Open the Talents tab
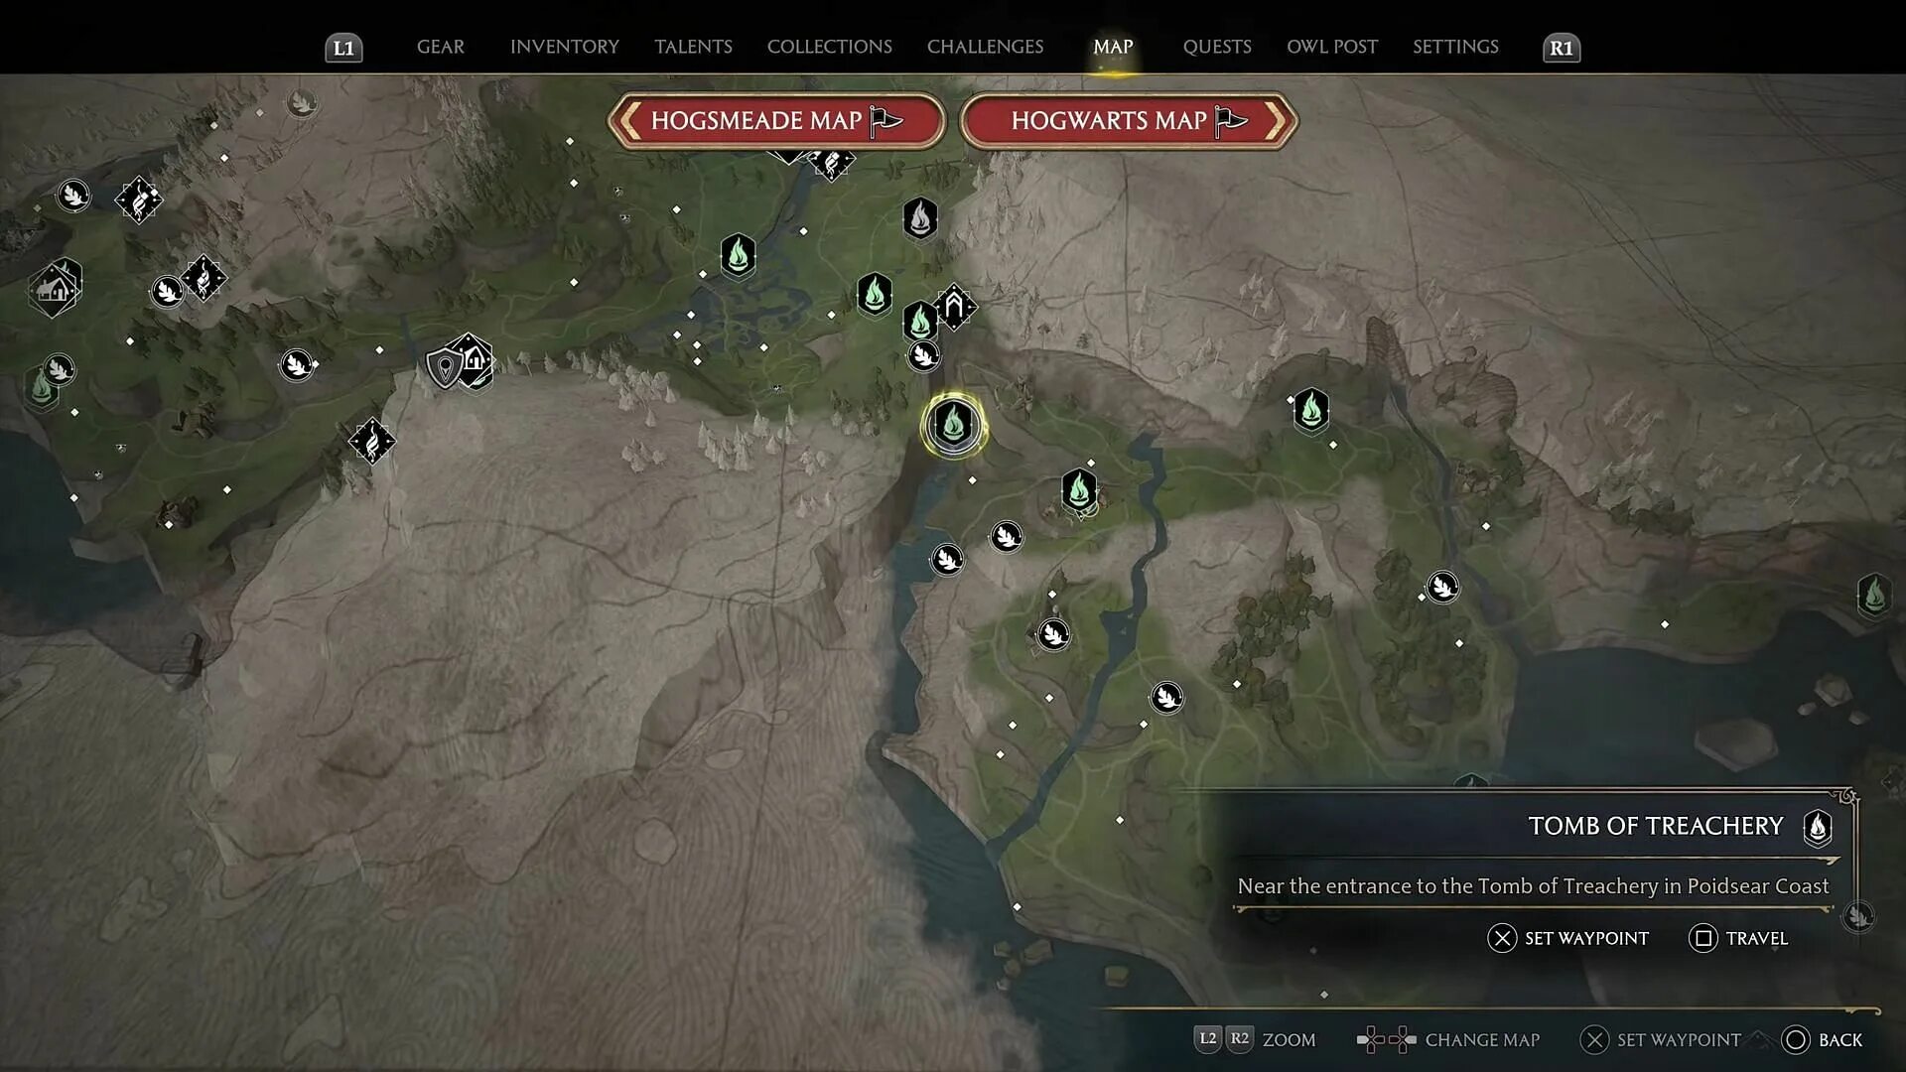Screen dimensions: 1906x1072 [693, 47]
